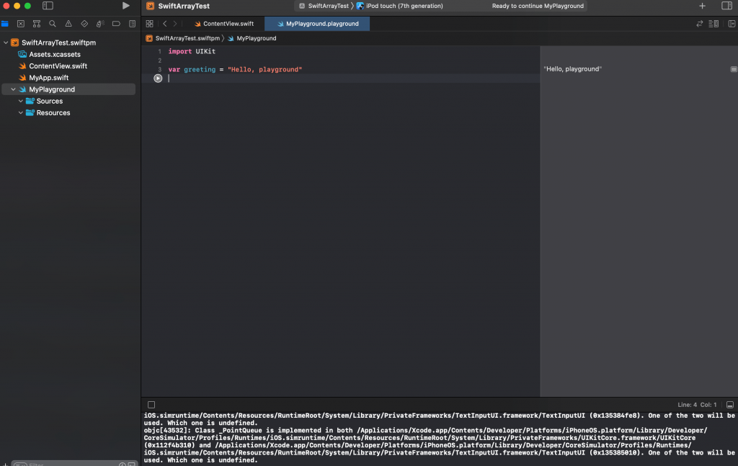The width and height of the screenshot is (738, 466).
Task: Open the Test navigator diamond icon
Action: 84,24
